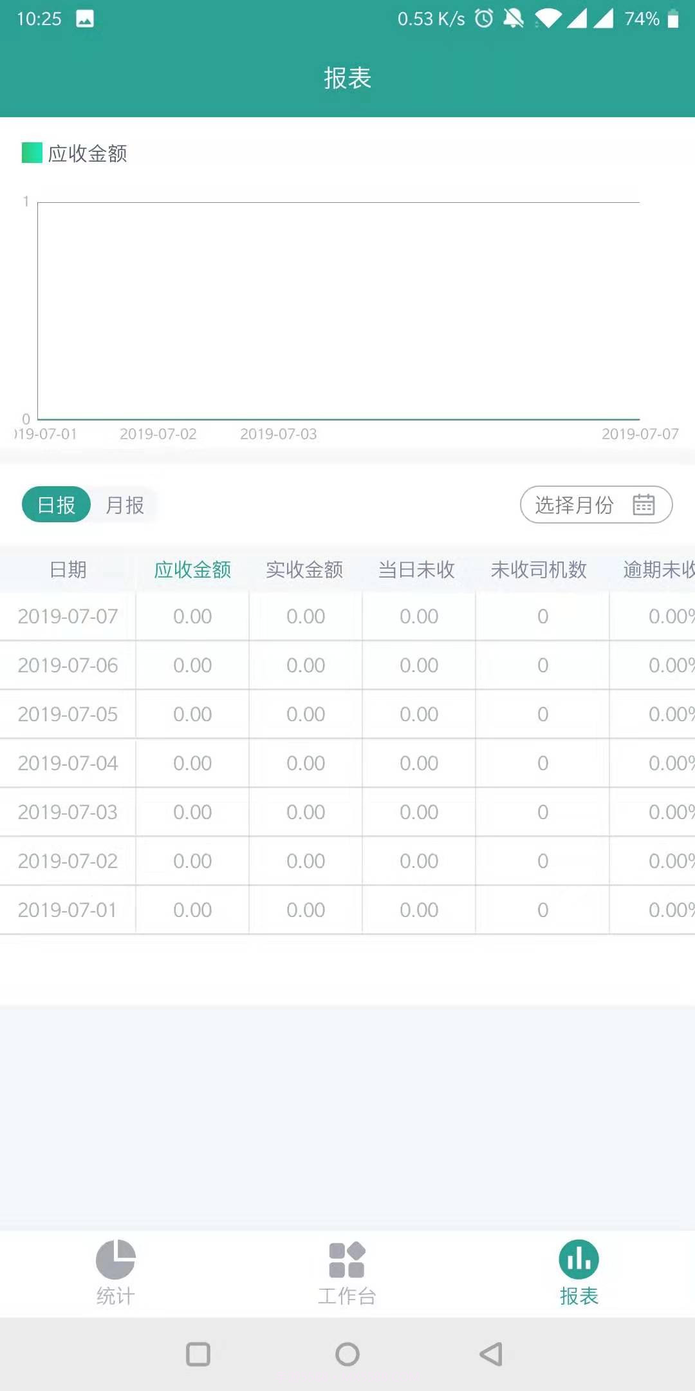Open the 选择月份 month picker
Image resolution: width=695 pixels, height=1391 pixels.
(596, 504)
